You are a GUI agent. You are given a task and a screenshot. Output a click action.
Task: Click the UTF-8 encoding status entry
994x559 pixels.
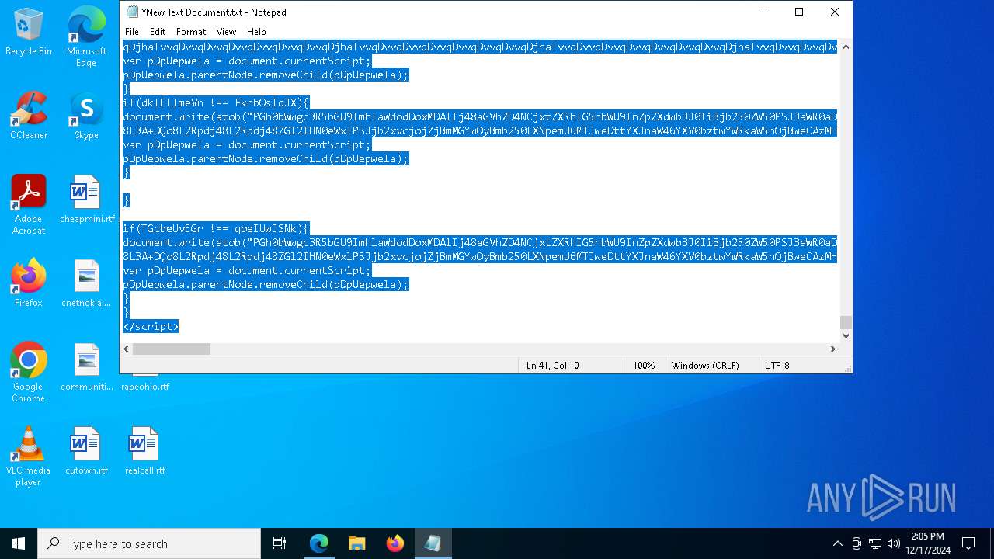[777, 365]
